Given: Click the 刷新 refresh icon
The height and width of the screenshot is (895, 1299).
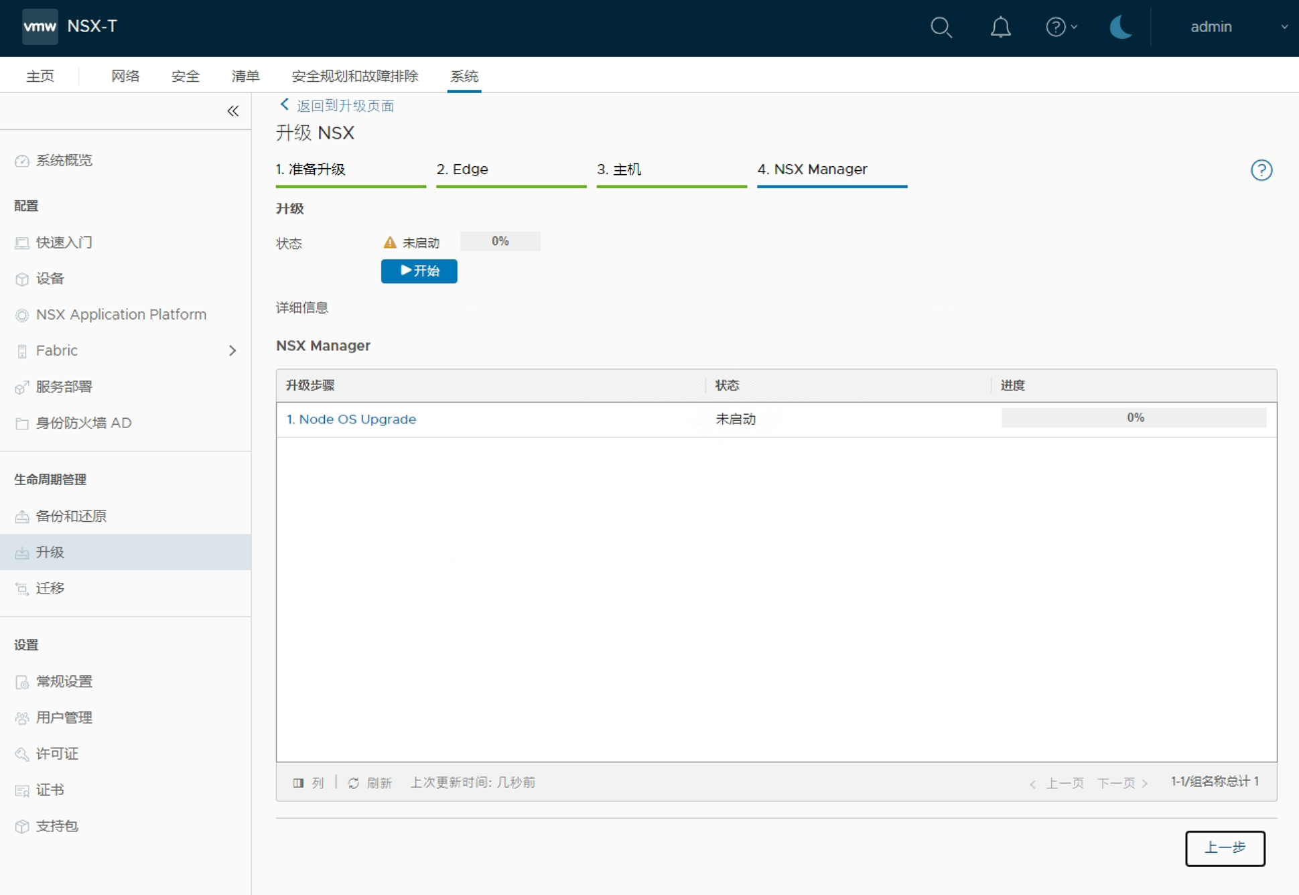Looking at the screenshot, I should [x=354, y=783].
